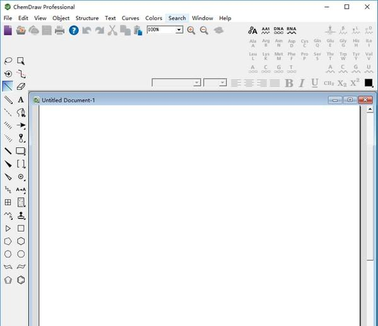The height and width of the screenshot is (326, 378).
Task: Toggle the DNA sequence tool
Action: 278,30
